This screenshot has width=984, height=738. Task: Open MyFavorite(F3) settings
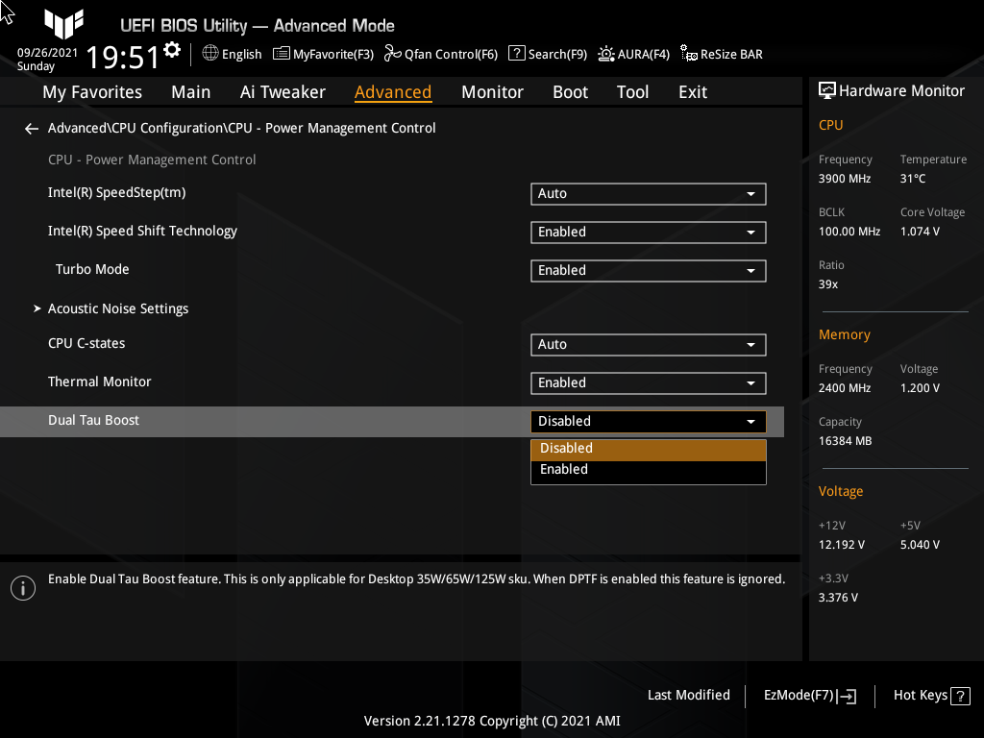pyautogui.click(x=323, y=54)
